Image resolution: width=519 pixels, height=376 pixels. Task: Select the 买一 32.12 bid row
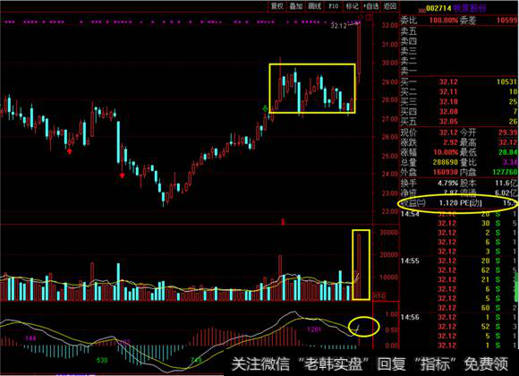pyautogui.click(x=458, y=81)
